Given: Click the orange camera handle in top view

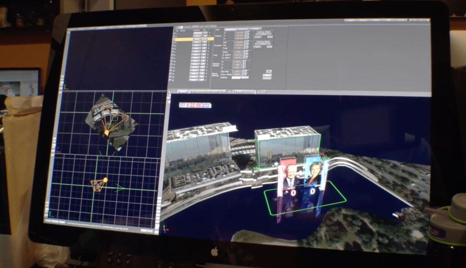Looking at the screenshot, I should tap(106, 132).
